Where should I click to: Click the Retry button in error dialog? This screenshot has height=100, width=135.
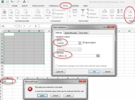[42, 96]
